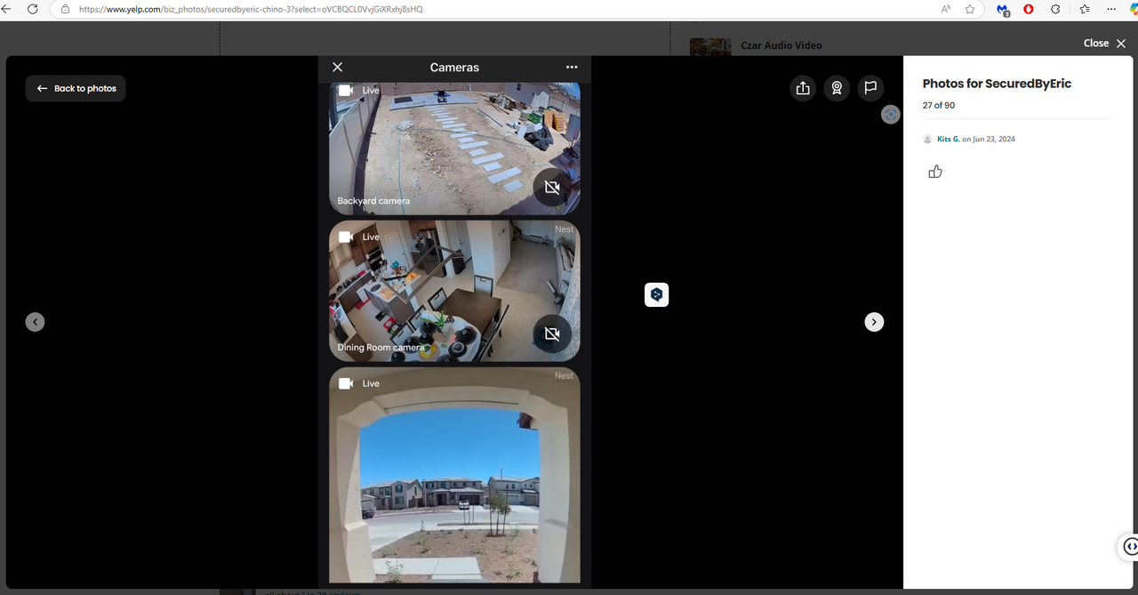Toggle read aloud in the address bar
This screenshot has height=595, width=1138.
946,9
